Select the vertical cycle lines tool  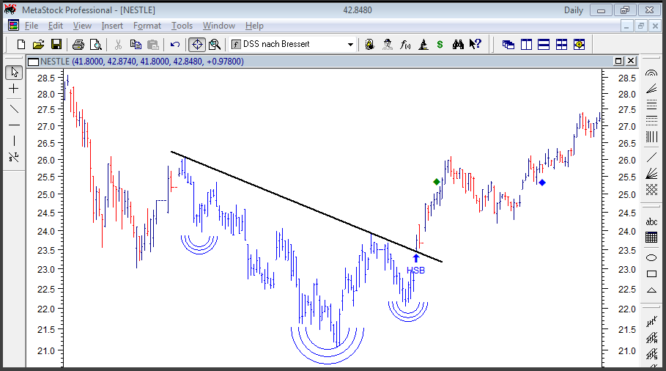coord(651,136)
